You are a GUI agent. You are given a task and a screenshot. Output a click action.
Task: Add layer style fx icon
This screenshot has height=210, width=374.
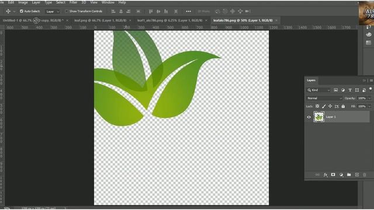click(x=325, y=175)
